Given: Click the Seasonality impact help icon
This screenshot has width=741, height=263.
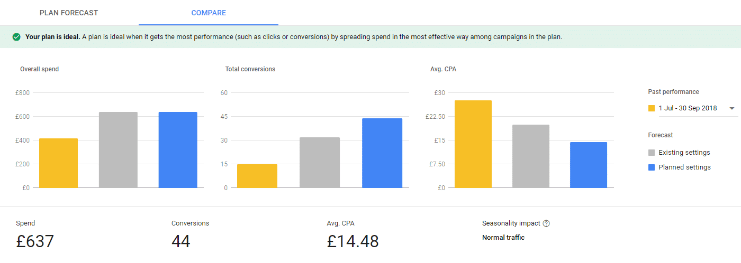Looking at the screenshot, I should (546, 223).
